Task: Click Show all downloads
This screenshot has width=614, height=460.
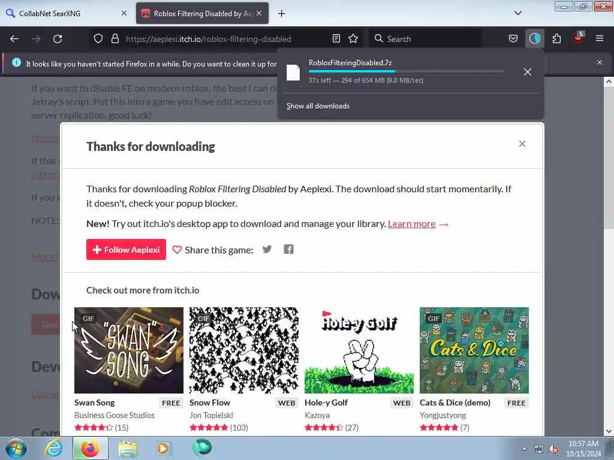Action: [318, 106]
